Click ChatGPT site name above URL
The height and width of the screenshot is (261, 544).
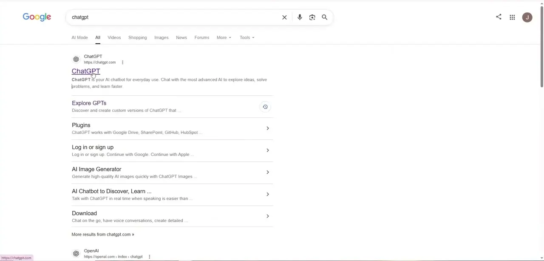point(93,56)
